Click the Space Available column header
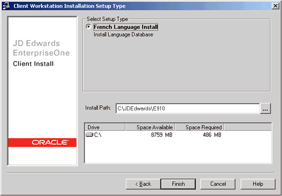 click(x=150, y=127)
